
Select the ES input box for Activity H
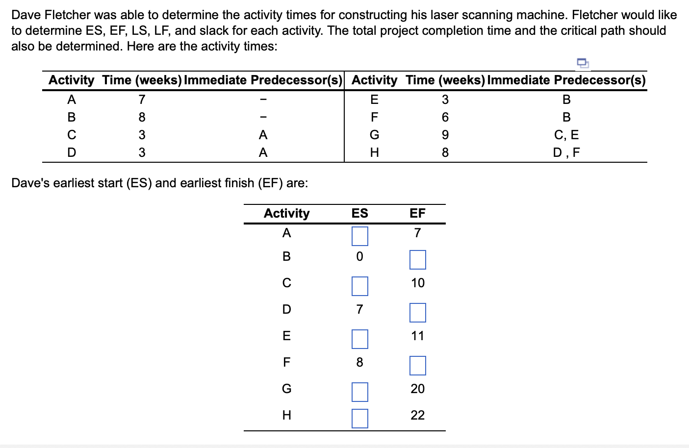point(360,418)
